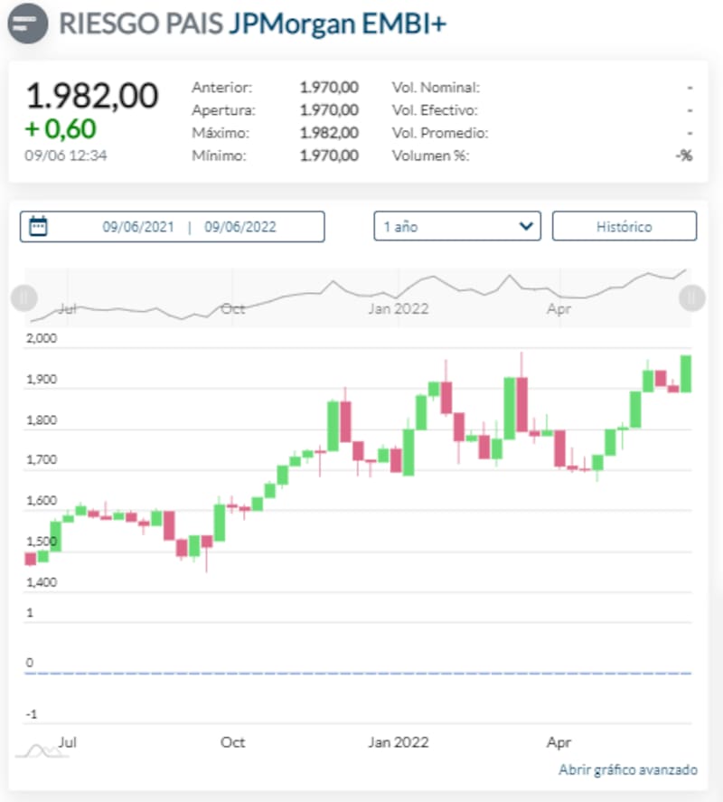Click the first red candlestick at chart's left edge

31,558
